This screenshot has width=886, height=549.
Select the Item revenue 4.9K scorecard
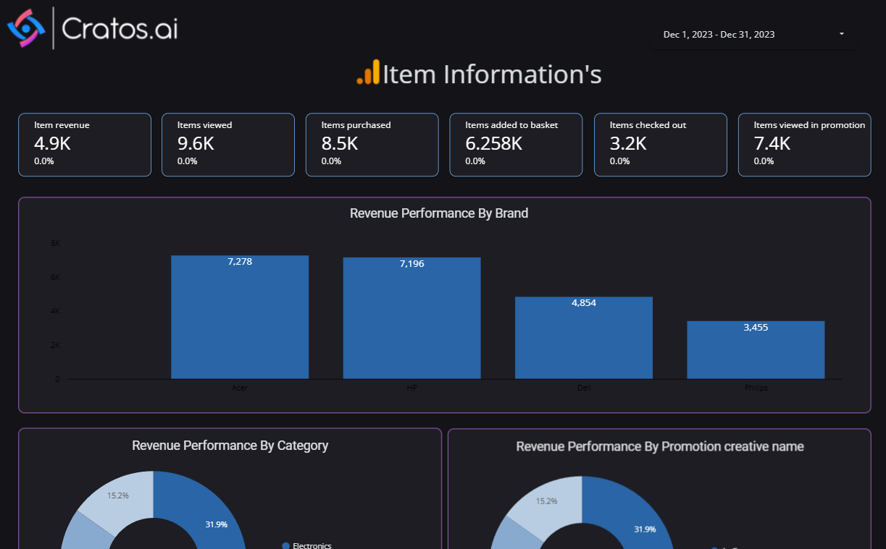pyautogui.click(x=85, y=145)
